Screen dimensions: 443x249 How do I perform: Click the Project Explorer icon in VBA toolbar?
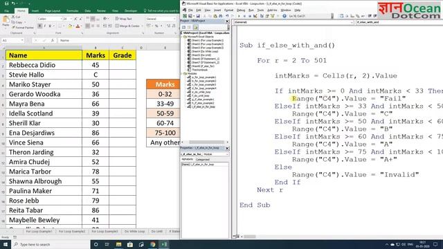(x=262, y=16)
